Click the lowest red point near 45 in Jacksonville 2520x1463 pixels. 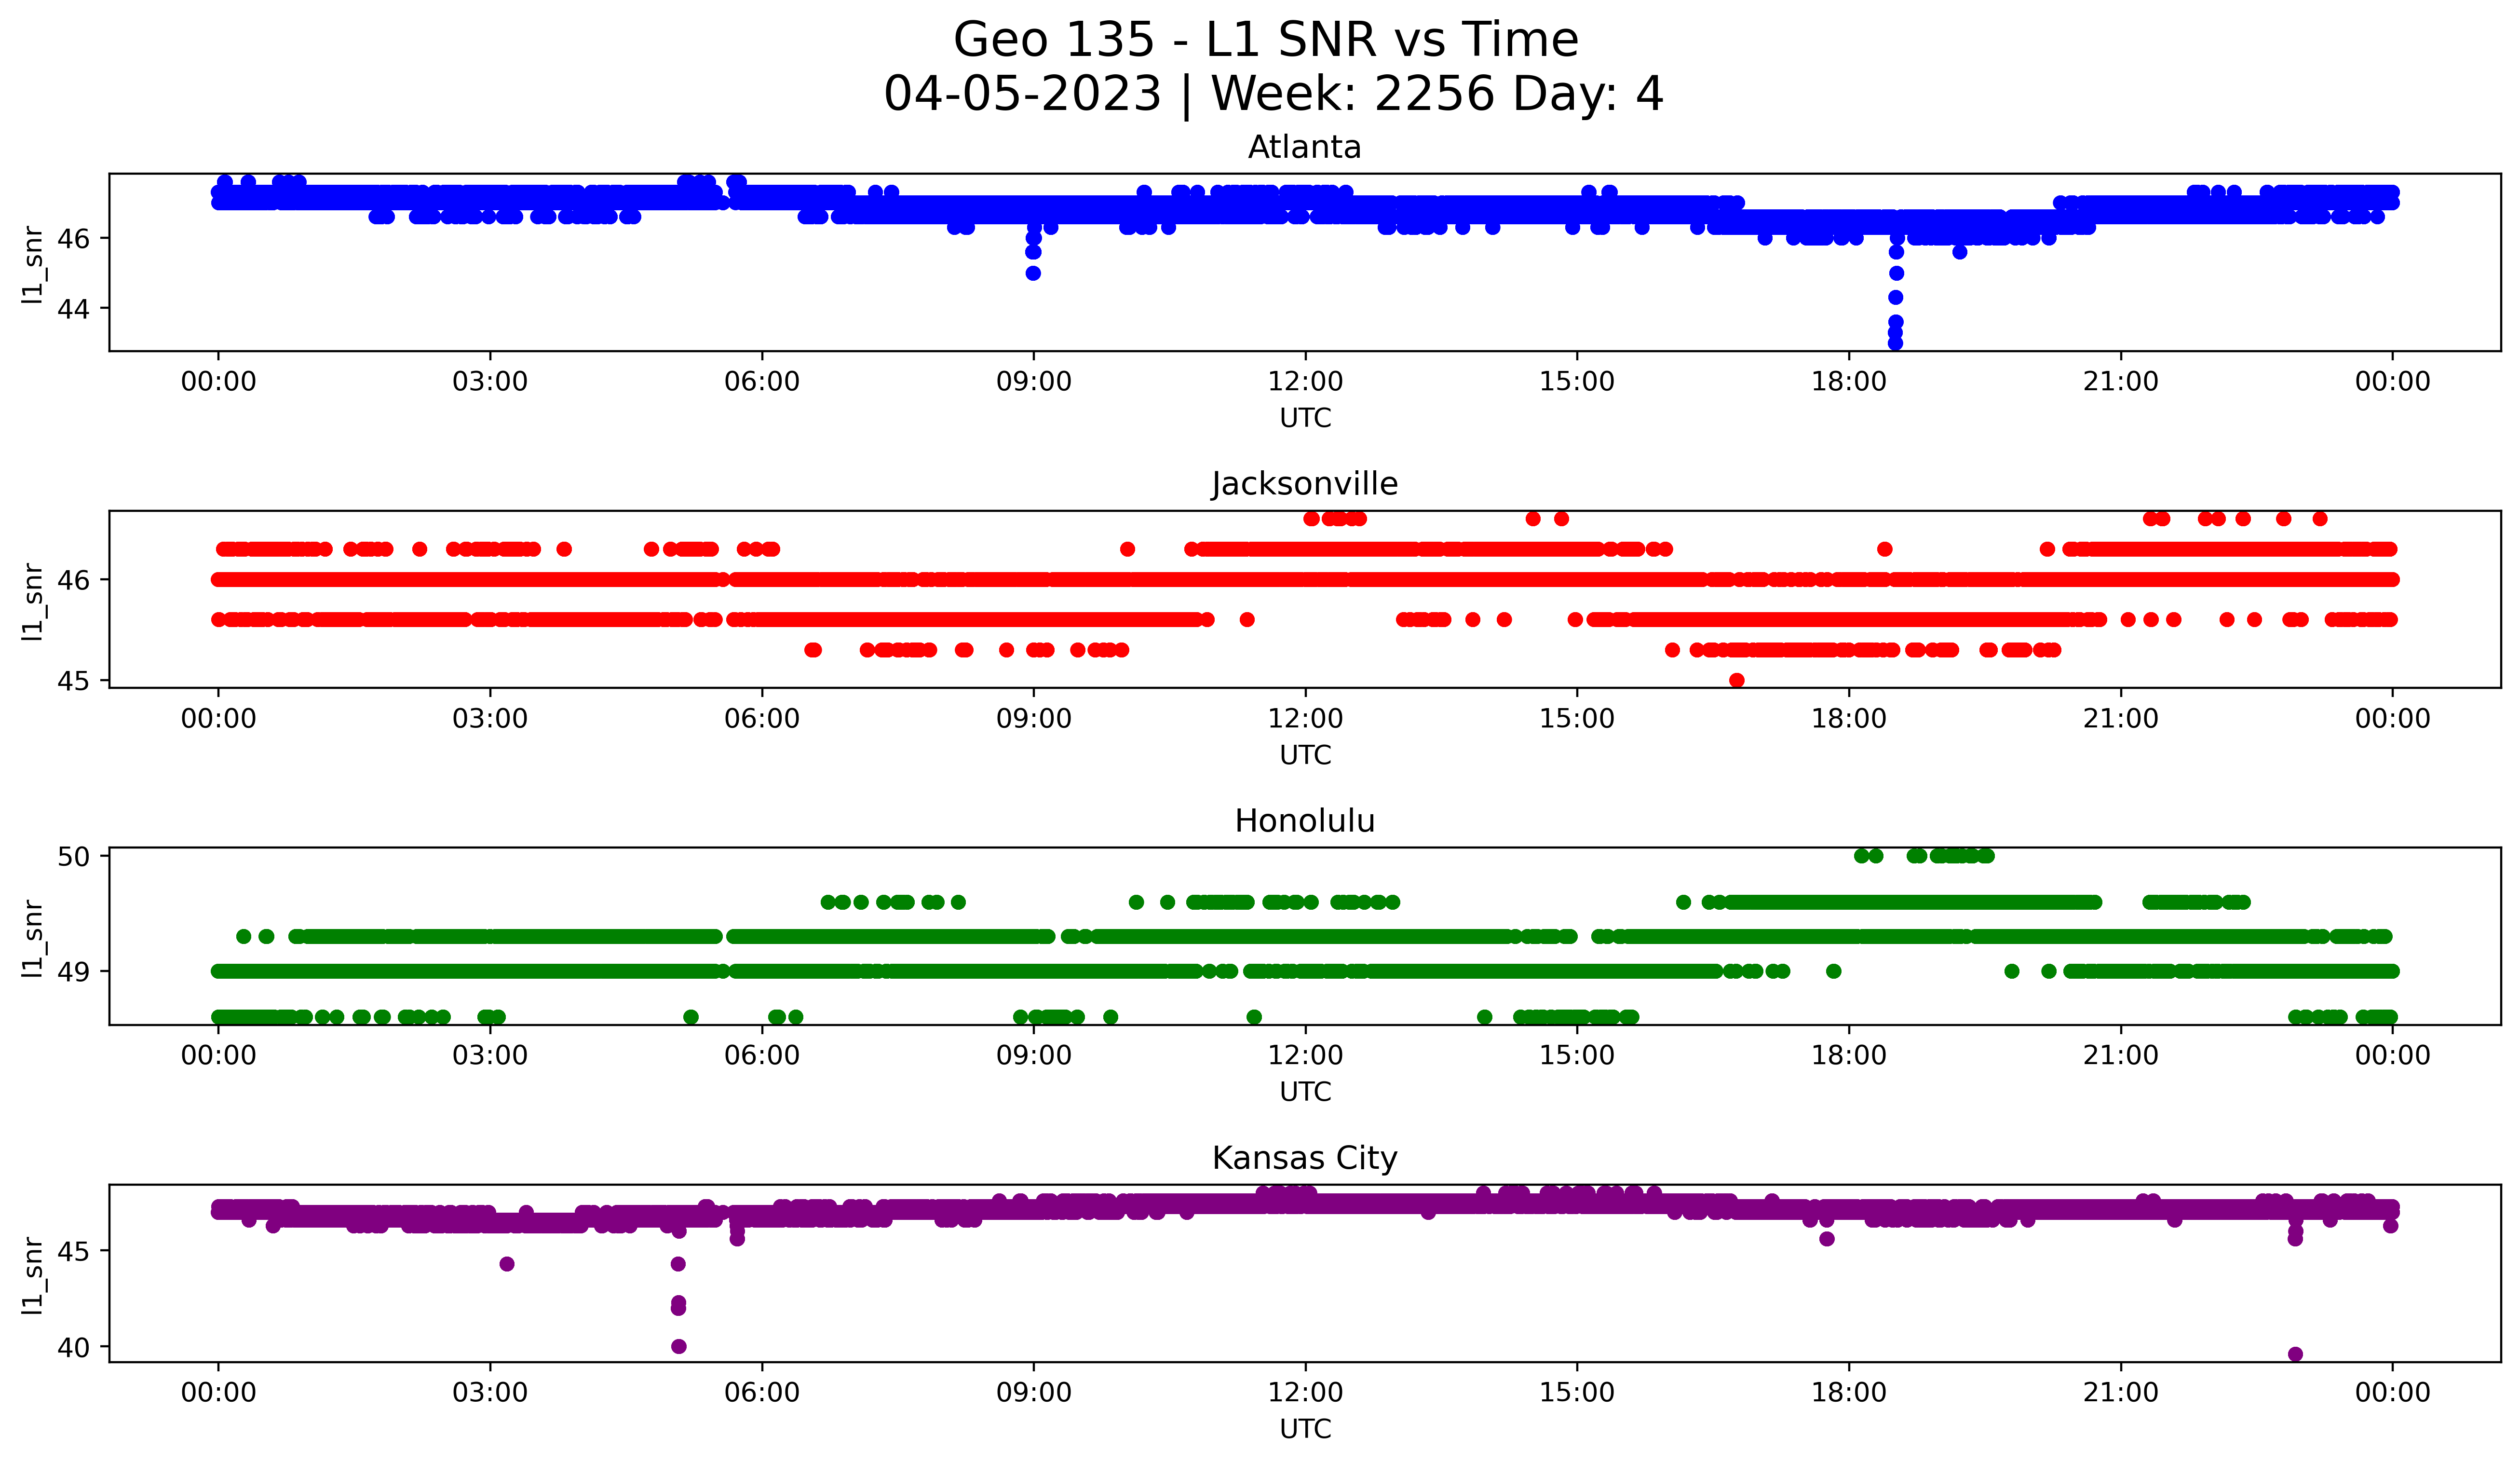1737,680
